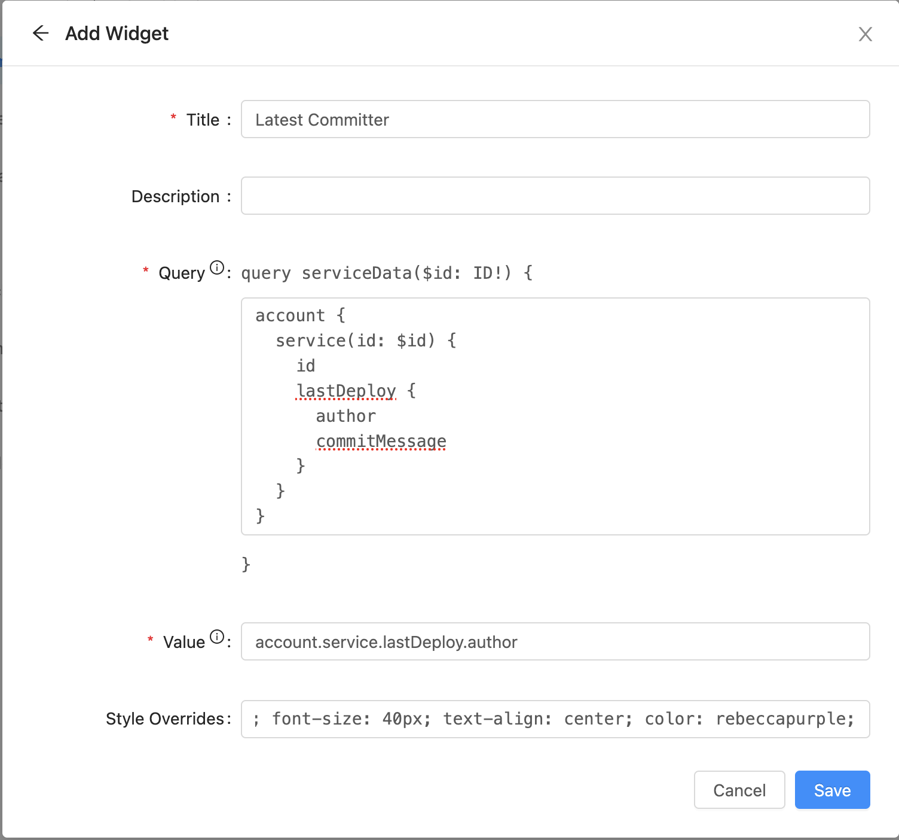Click the Title field label
The width and height of the screenshot is (899, 840).
coord(203,120)
